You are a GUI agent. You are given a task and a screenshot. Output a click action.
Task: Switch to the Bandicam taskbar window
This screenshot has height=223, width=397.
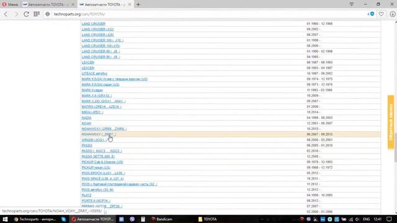pos(162,219)
